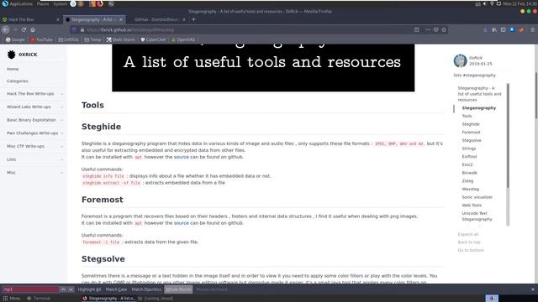Save page to Pocket icon
This screenshot has height=302, width=538.
tap(435, 30)
